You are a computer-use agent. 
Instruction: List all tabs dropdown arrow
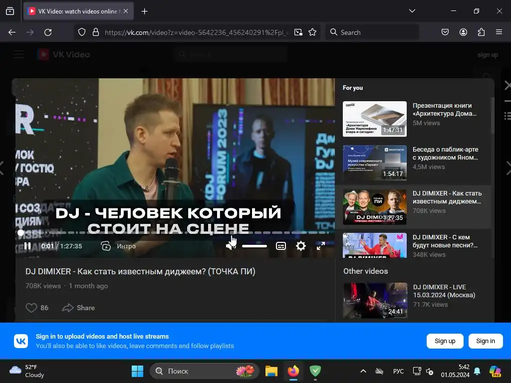click(x=412, y=11)
